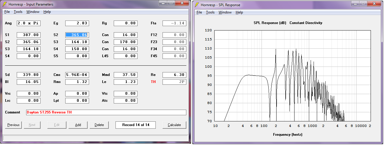The width and height of the screenshot is (385, 146).
Task: Select the Lrc input field
Action: pos(29,101)
